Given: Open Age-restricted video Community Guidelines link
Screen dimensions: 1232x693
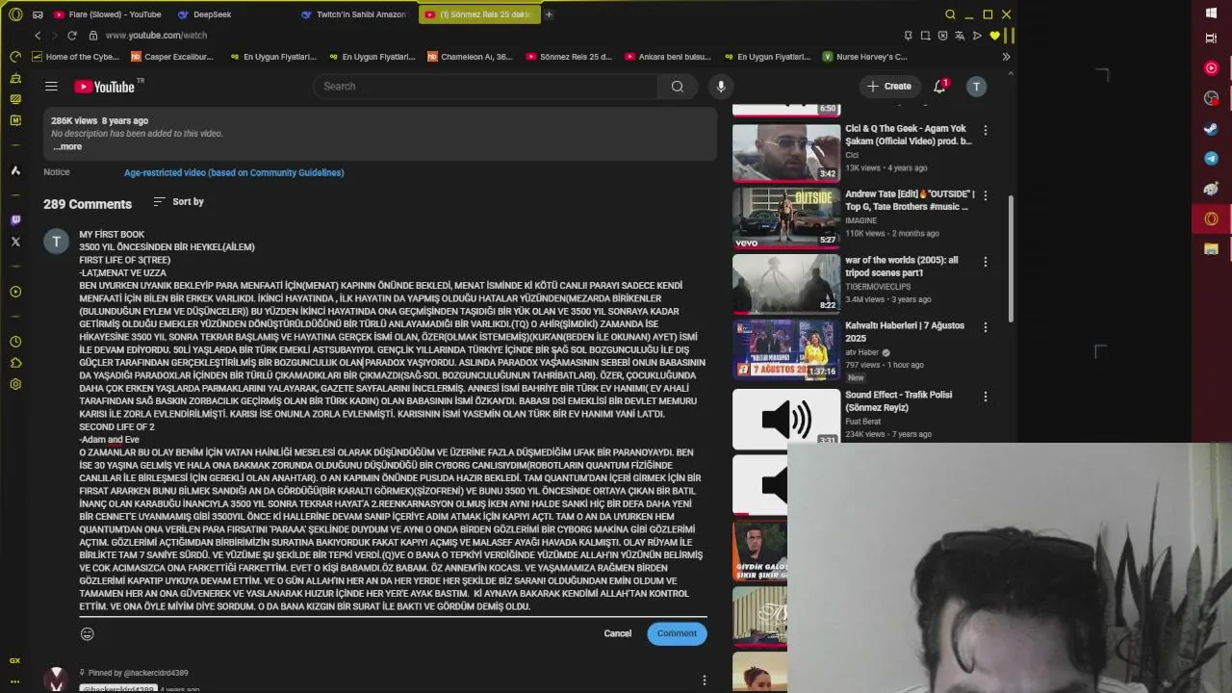Looking at the screenshot, I should pyautogui.click(x=234, y=173).
